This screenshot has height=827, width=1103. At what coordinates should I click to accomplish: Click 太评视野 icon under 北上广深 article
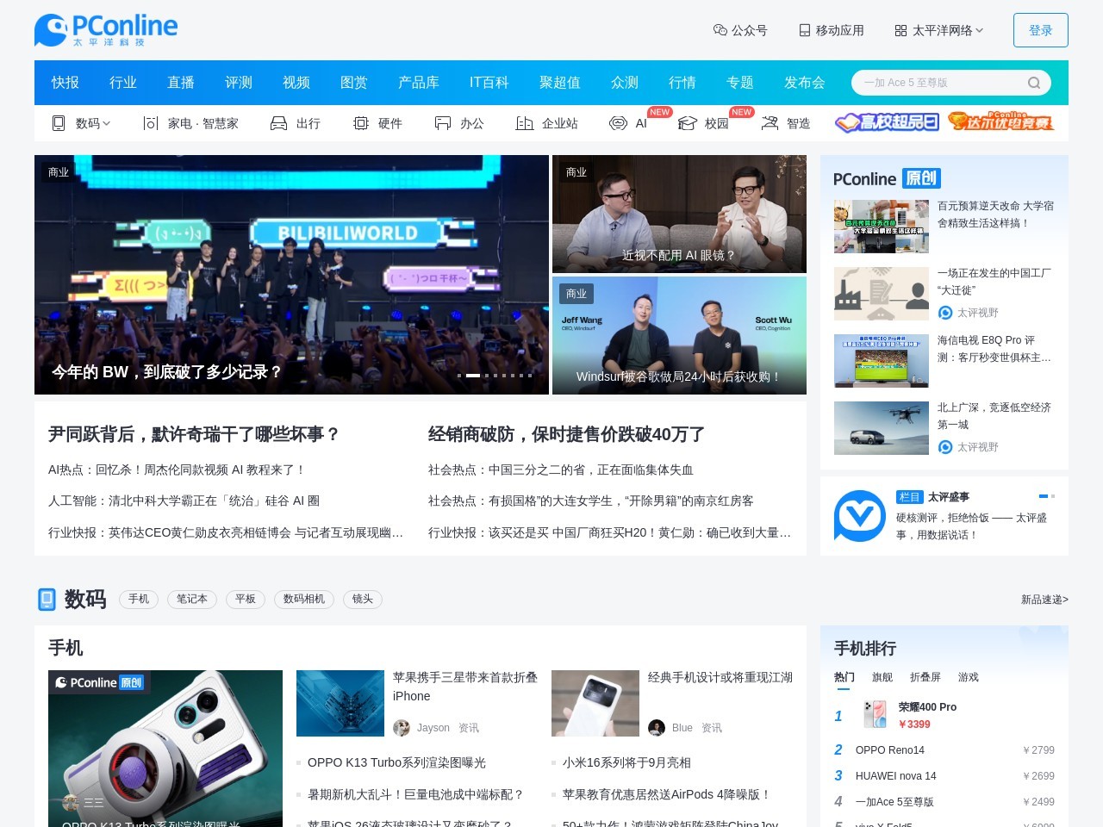click(x=945, y=447)
